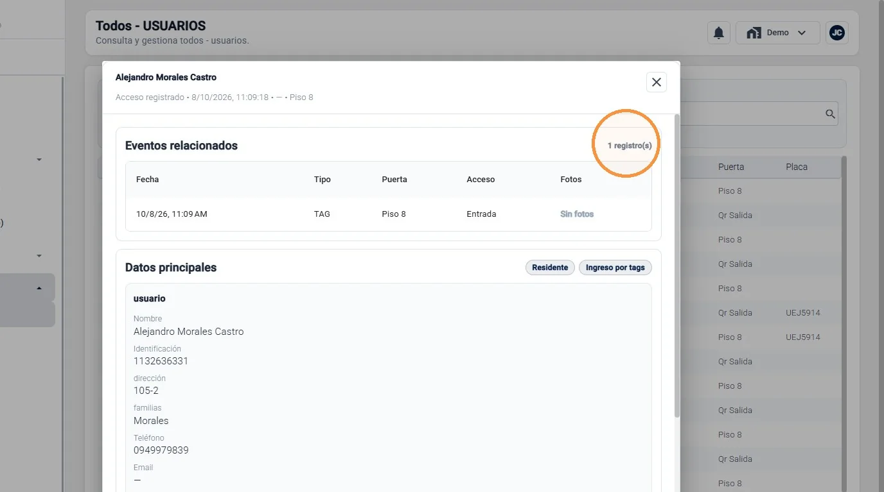Image resolution: width=884 pixels, height=492 pixels.
Task: Click the identification number 1132636331
Action: click(x=161, y=361)
